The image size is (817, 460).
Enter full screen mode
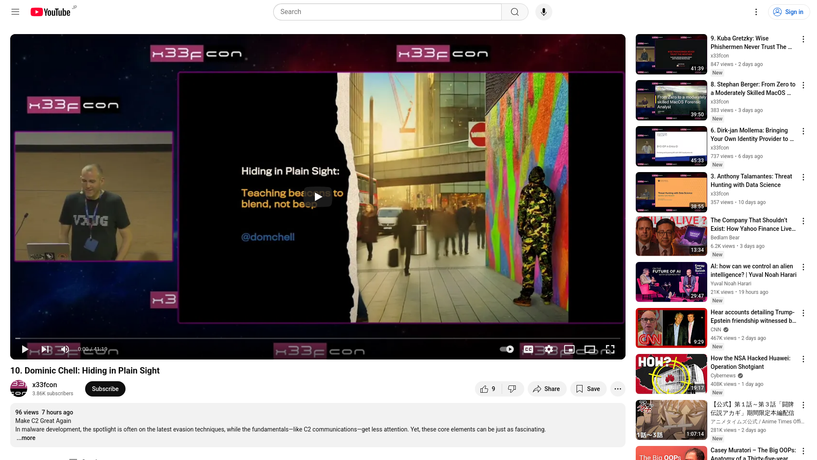click(610, 349)
